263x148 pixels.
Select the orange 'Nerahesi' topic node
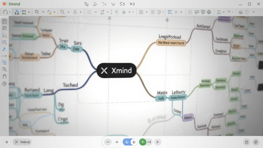[x=171, y=43]
